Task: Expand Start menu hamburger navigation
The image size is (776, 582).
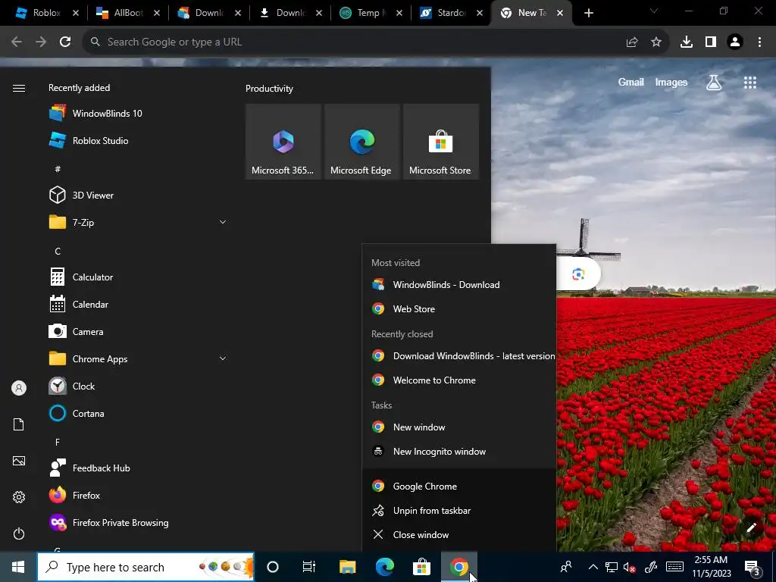Action: [19, 88]
